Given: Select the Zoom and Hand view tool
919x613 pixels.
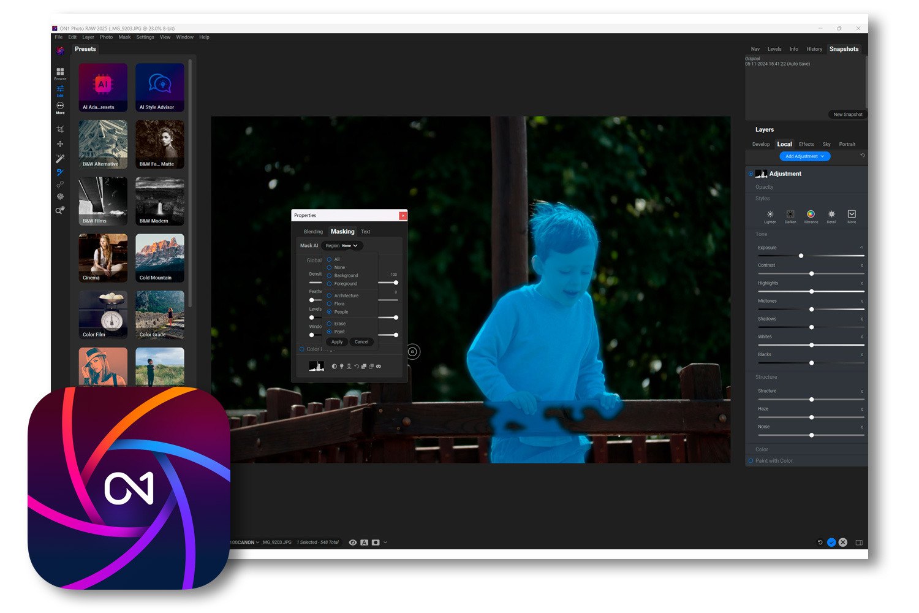Looking at the screenshot, I should (60, 210).
